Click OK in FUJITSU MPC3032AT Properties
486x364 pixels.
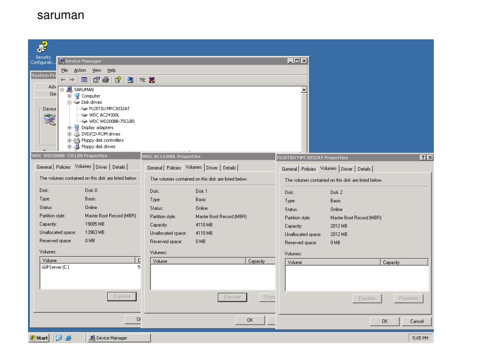384,321
